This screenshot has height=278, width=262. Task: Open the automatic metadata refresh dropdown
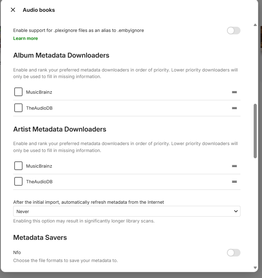127,211
